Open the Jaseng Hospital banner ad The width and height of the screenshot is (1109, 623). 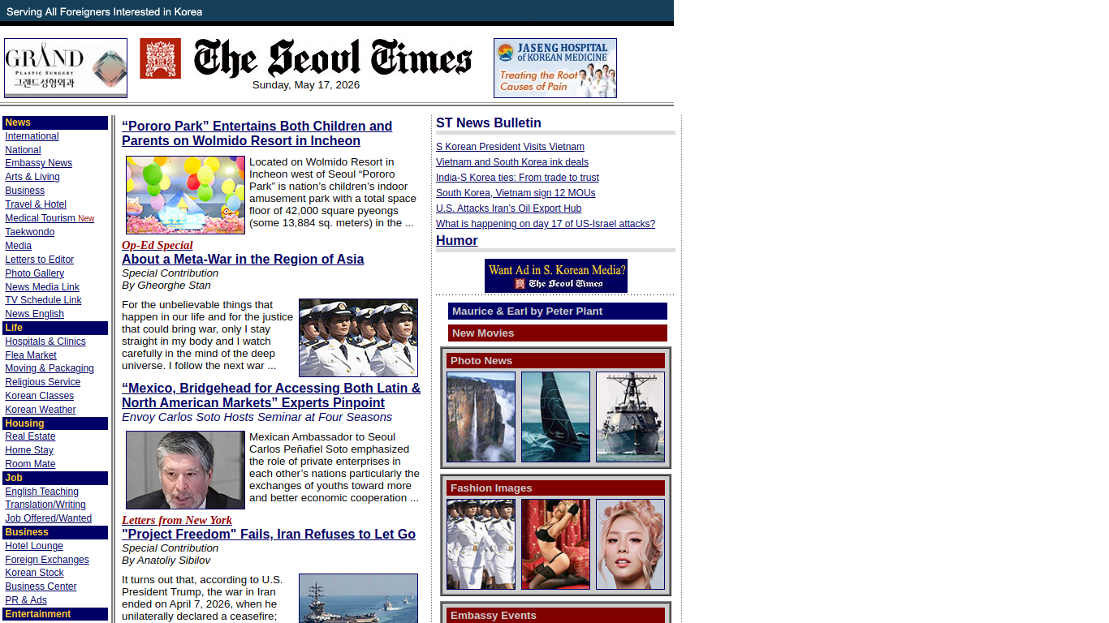click(555, 68)
